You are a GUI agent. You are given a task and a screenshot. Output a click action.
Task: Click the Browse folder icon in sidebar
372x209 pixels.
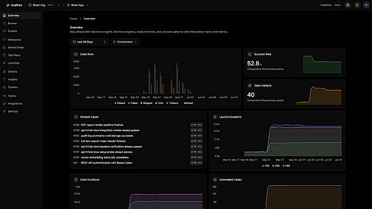click(x=5, y=23)
